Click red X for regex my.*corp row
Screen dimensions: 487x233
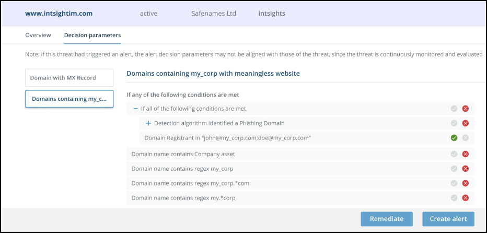coord(466,198)
